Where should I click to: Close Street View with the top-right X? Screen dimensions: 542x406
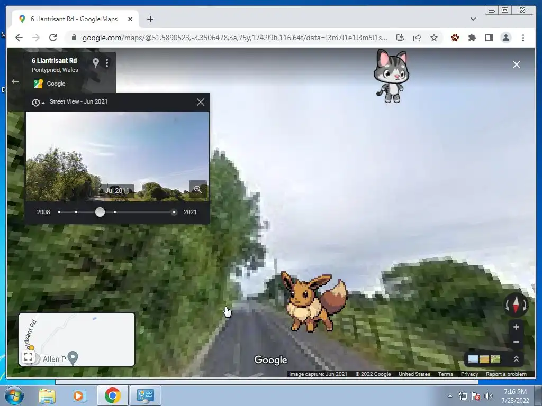point(517,64)
